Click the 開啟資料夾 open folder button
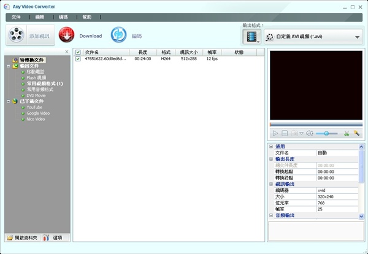Image resolution: width=368 pixels, height=254 pixels. (x=23, y=237)
